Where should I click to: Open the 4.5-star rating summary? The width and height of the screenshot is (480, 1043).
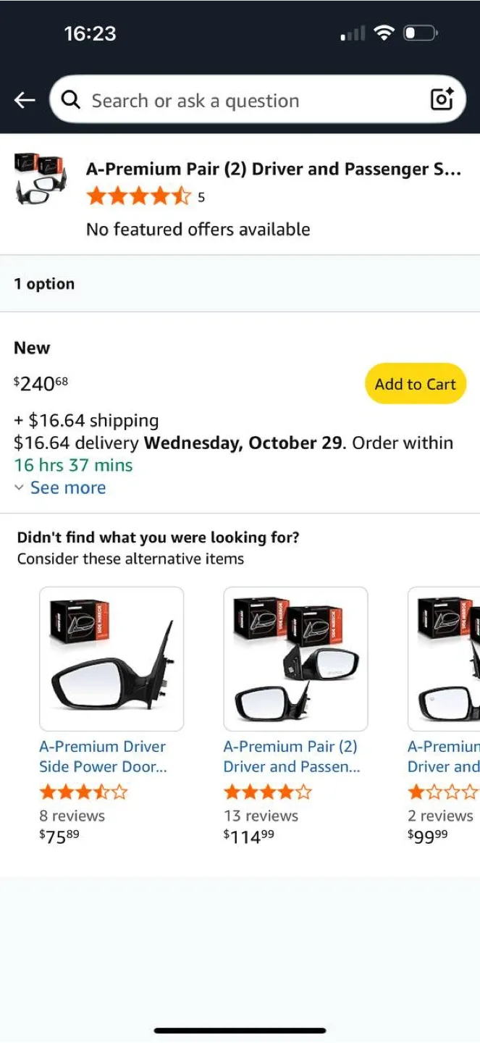pos(139,196)
